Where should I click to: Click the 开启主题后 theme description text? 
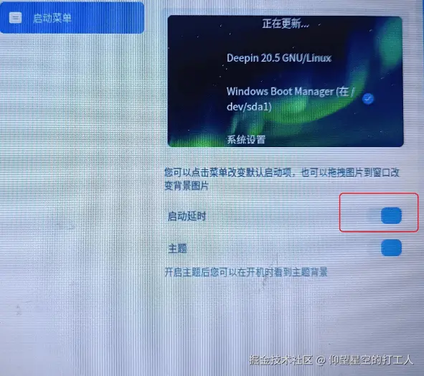(246, 272)
